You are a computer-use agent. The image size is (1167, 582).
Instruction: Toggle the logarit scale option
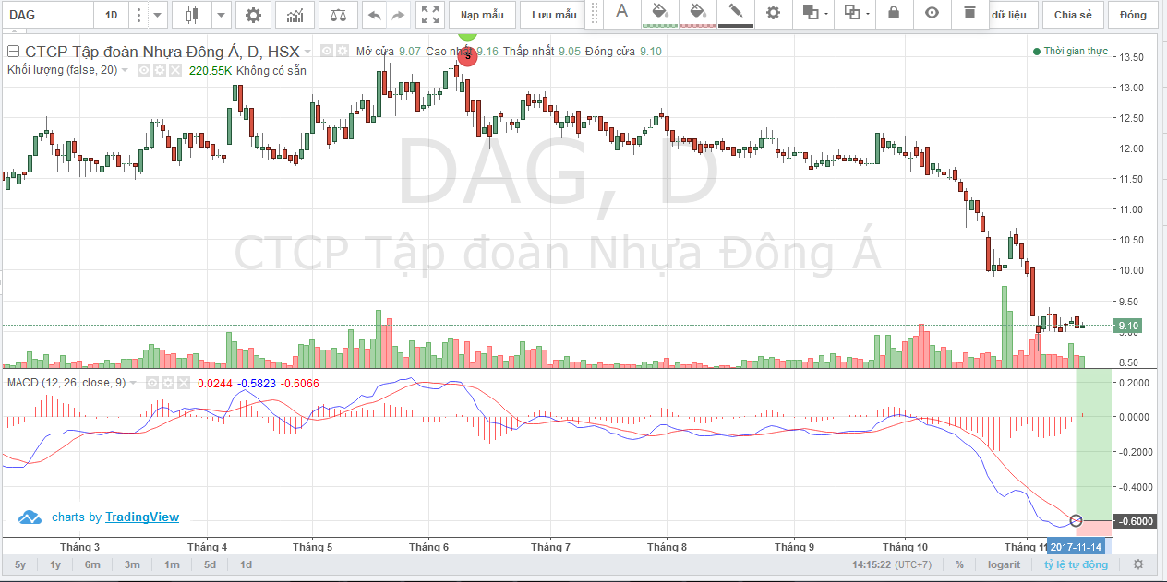pos(1003,564)
